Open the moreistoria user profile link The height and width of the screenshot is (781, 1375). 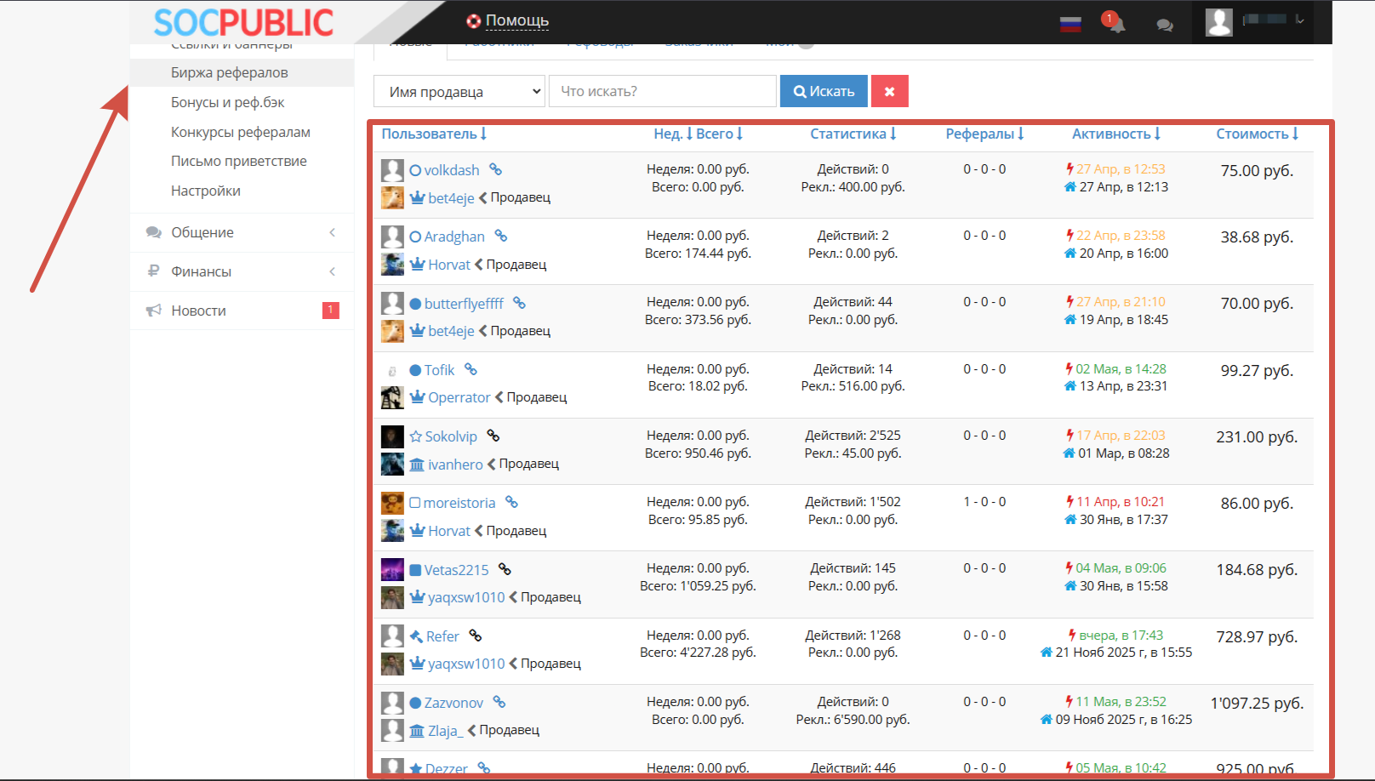[x=459, y=503]
